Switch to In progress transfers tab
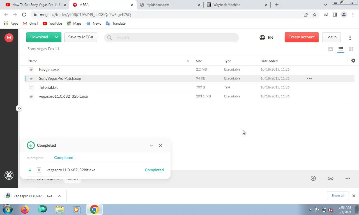Image resolution: width=359 pixels, height=215 pixels. click(x=35, y=158)
